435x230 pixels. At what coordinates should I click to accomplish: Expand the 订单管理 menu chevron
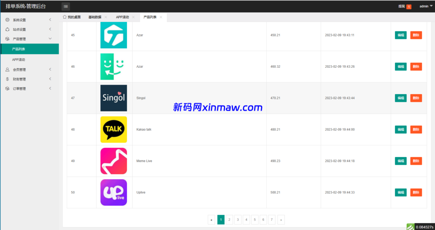(x=50, y=89)
